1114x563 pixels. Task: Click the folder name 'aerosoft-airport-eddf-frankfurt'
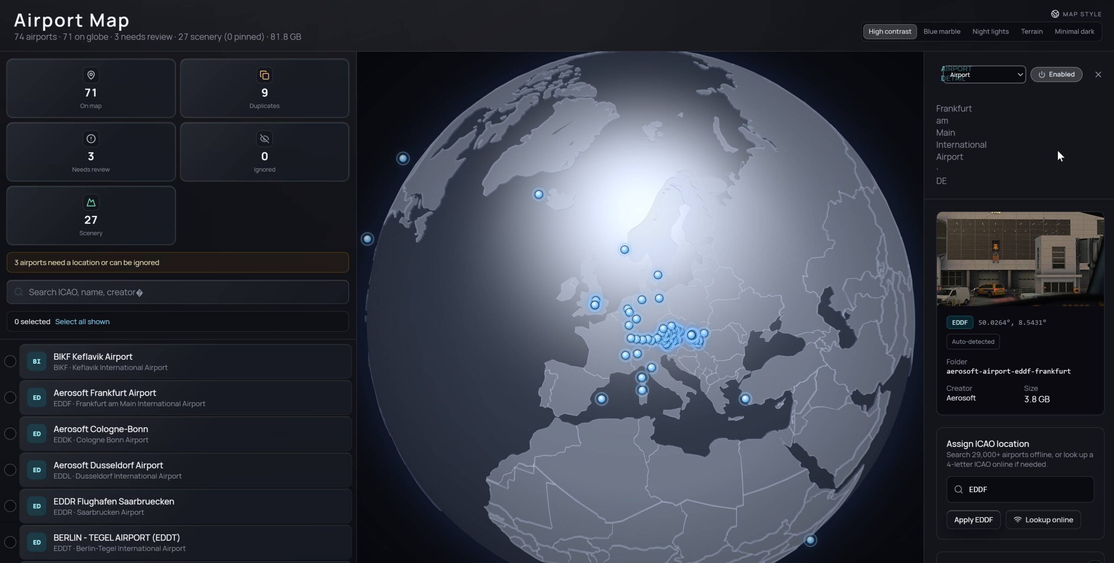1008,371
